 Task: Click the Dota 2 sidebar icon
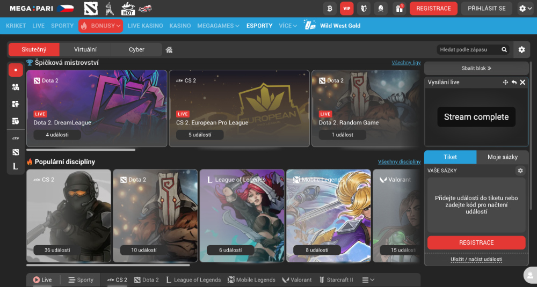[x=16, y=152]
